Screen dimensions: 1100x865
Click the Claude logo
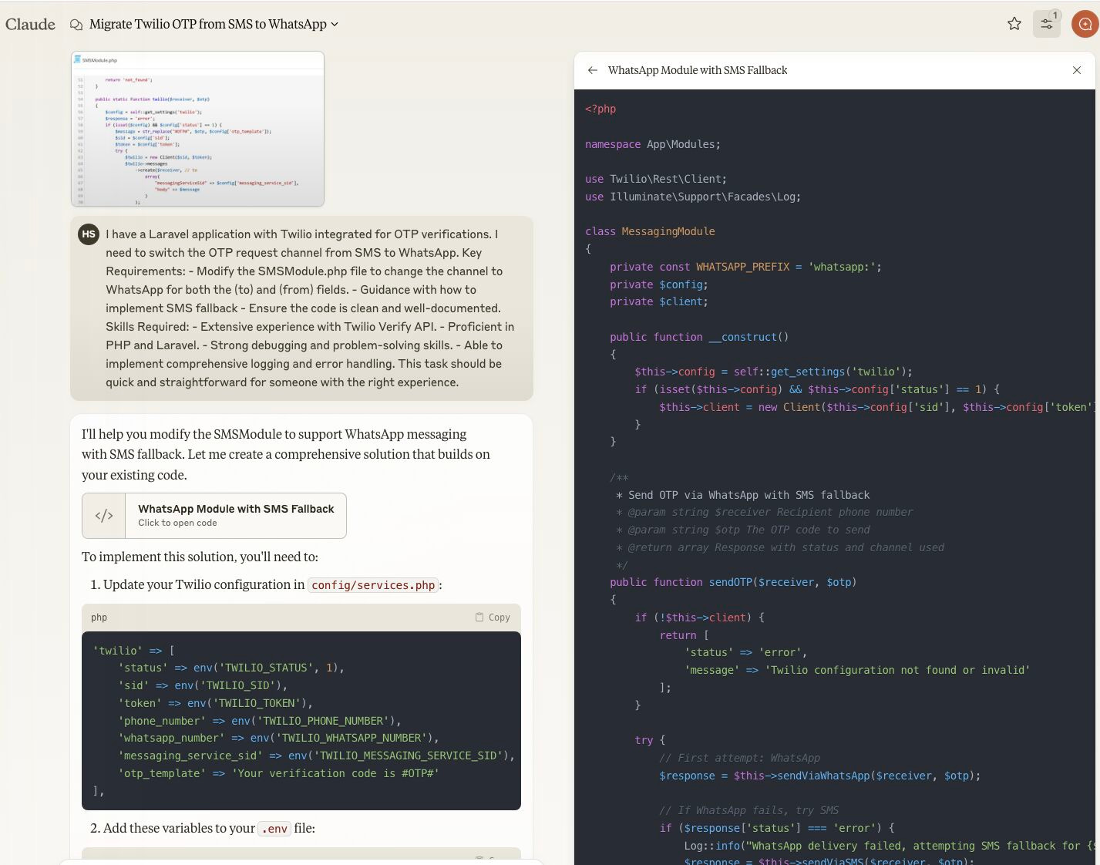pos(30,24)
